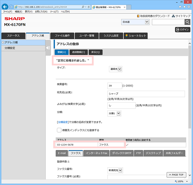Image resolution: width=193 pixels, height=185 pixels.
Task: Switch to the ファイル操作 tab
Action: coord(62,36)
